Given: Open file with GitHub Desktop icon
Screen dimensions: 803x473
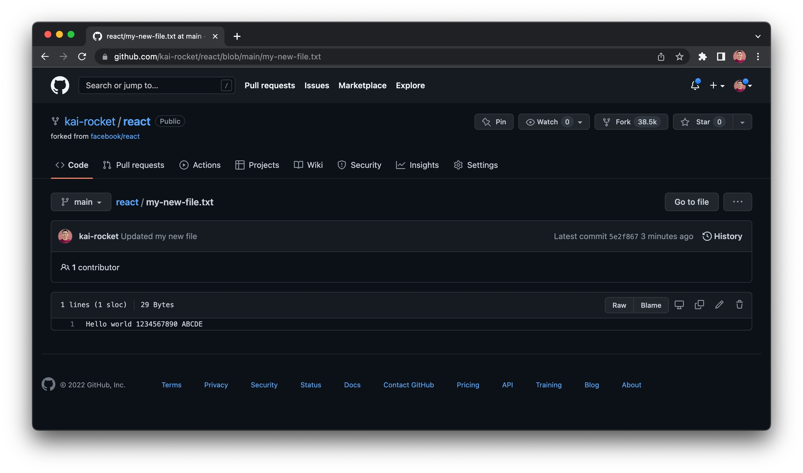Looking at the screenshot, I should [679, 305].
